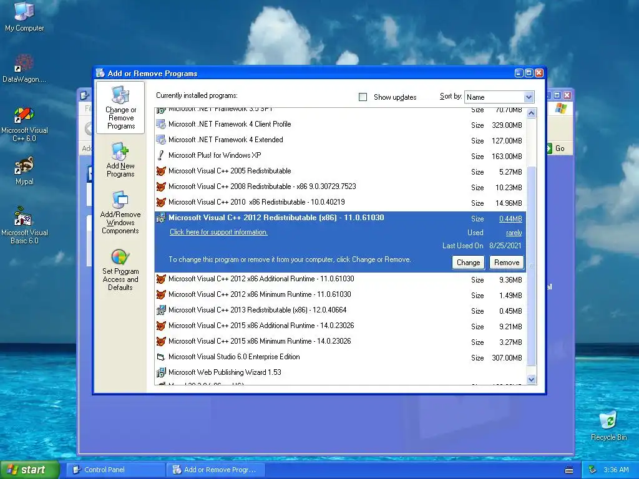Click the Change button for the selected program

tap(468, 263)
